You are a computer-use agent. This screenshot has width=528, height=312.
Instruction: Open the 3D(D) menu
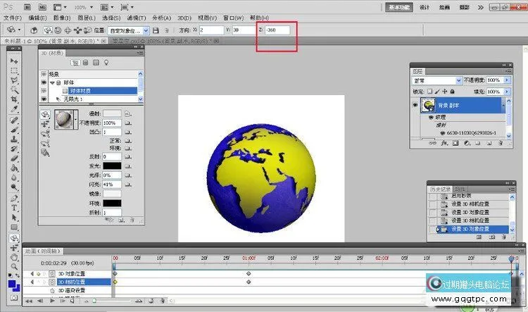pyautogui.click(x=183, y=17)
